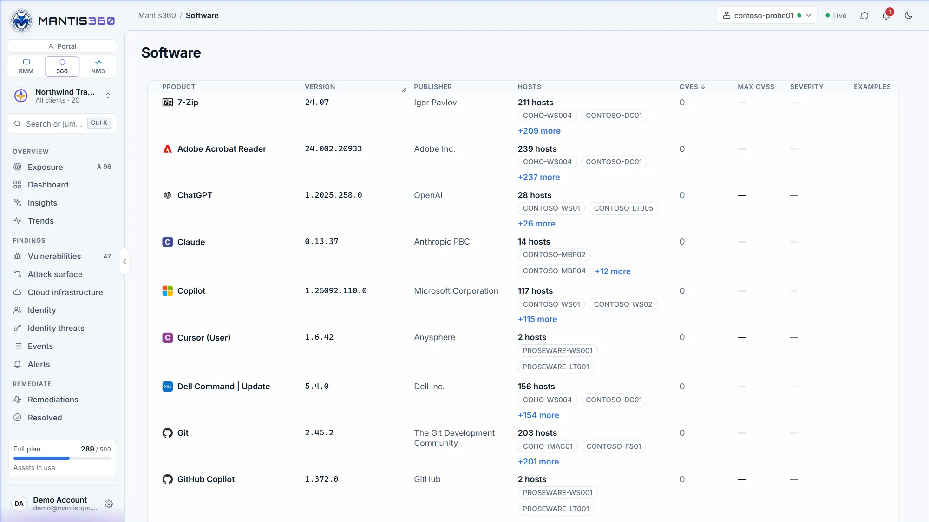
Task: Click the Northwind client avatar icon
Action: 21,96
